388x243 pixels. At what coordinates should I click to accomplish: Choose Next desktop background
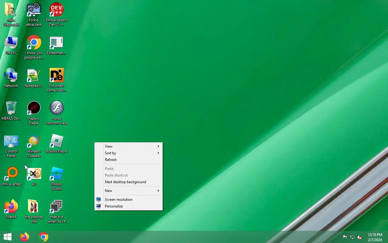click(x=129, y=182)
